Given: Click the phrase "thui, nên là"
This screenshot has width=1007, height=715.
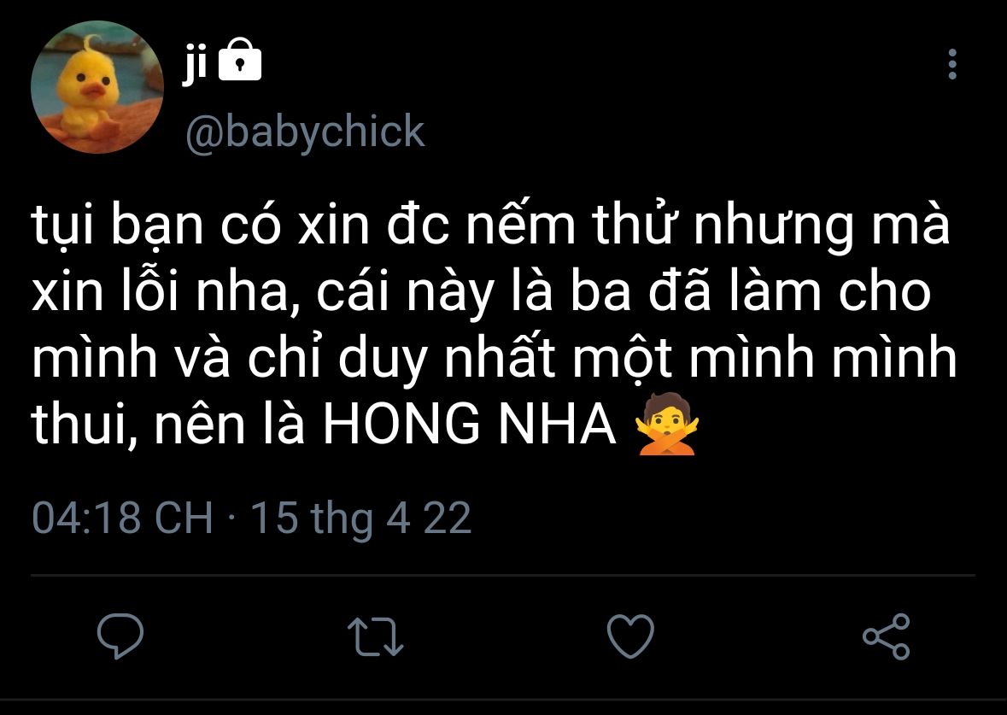Looking at the screenshot, I should (167, 425).
